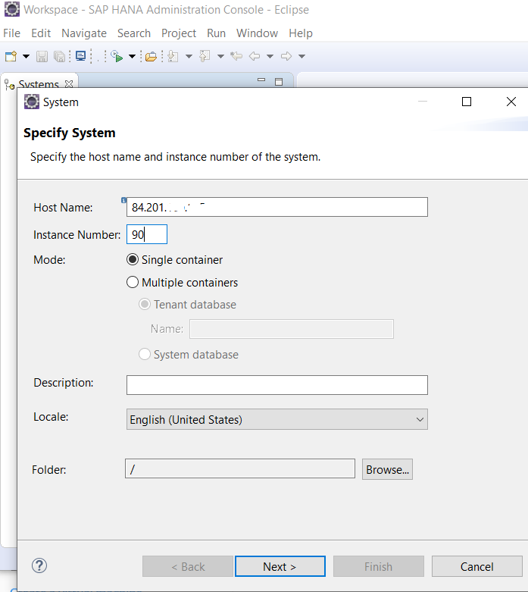Open the Navigate menu
Image resolution: width=528 pixels, height=592 pixels.
(x=84, y=33)
